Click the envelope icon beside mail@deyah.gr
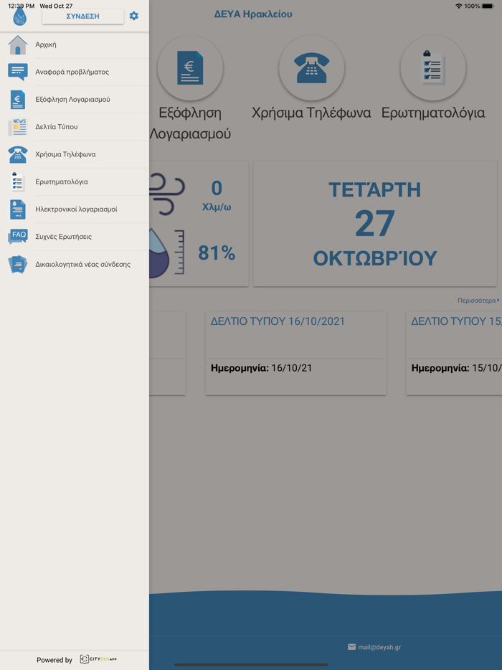The height and width of the screenshot is (670, 502). click(x=351, y=647)
